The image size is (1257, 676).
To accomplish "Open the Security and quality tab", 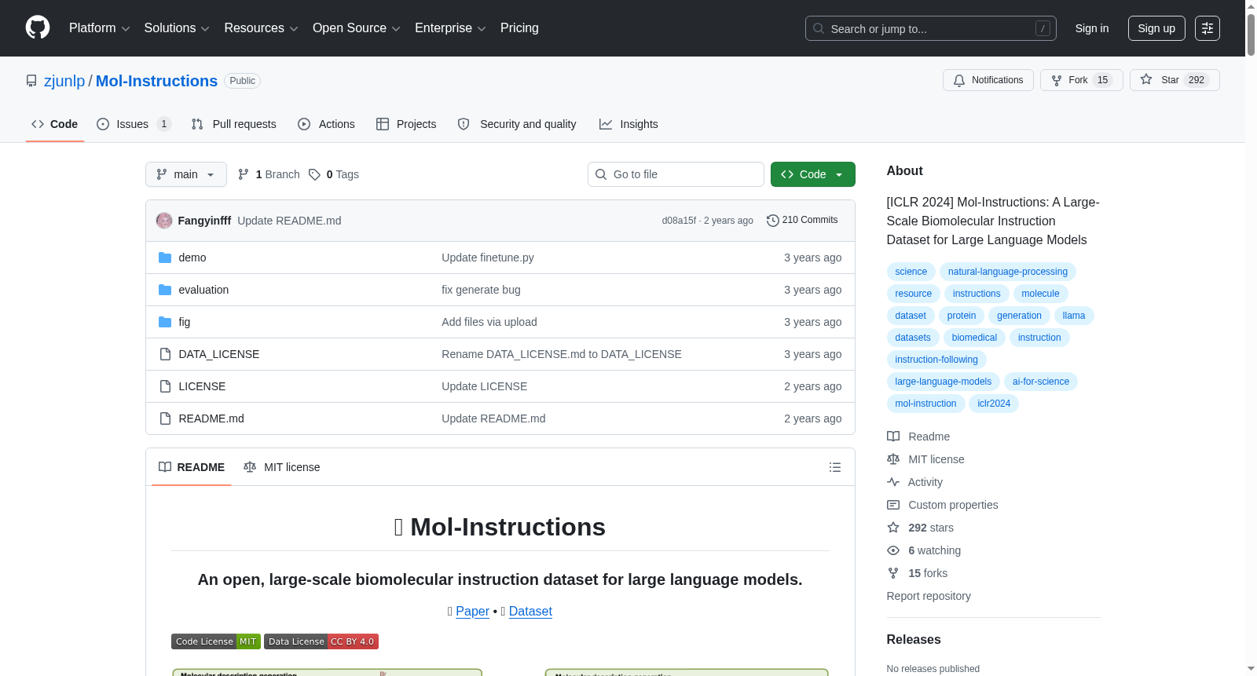I will (x=517, y=124).
